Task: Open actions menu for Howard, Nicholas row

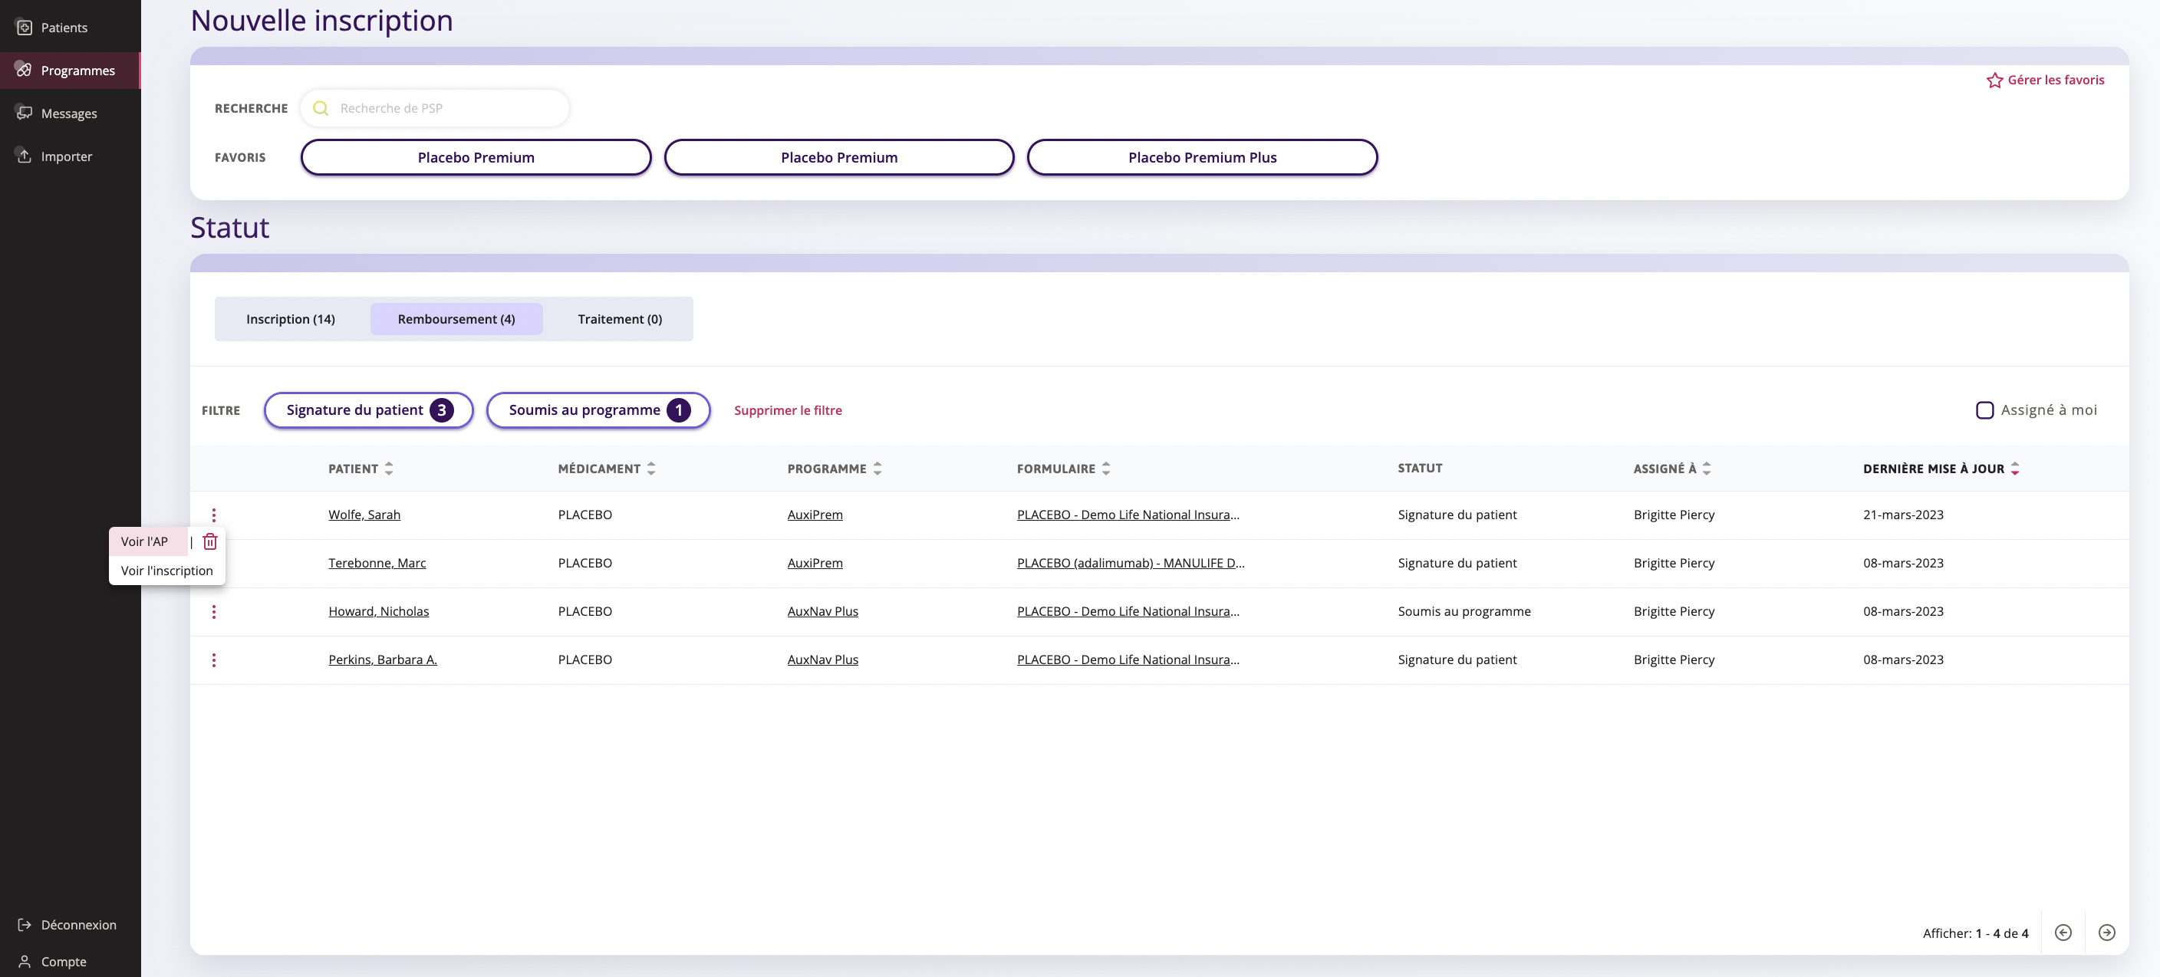Action: tap(214, 611)
